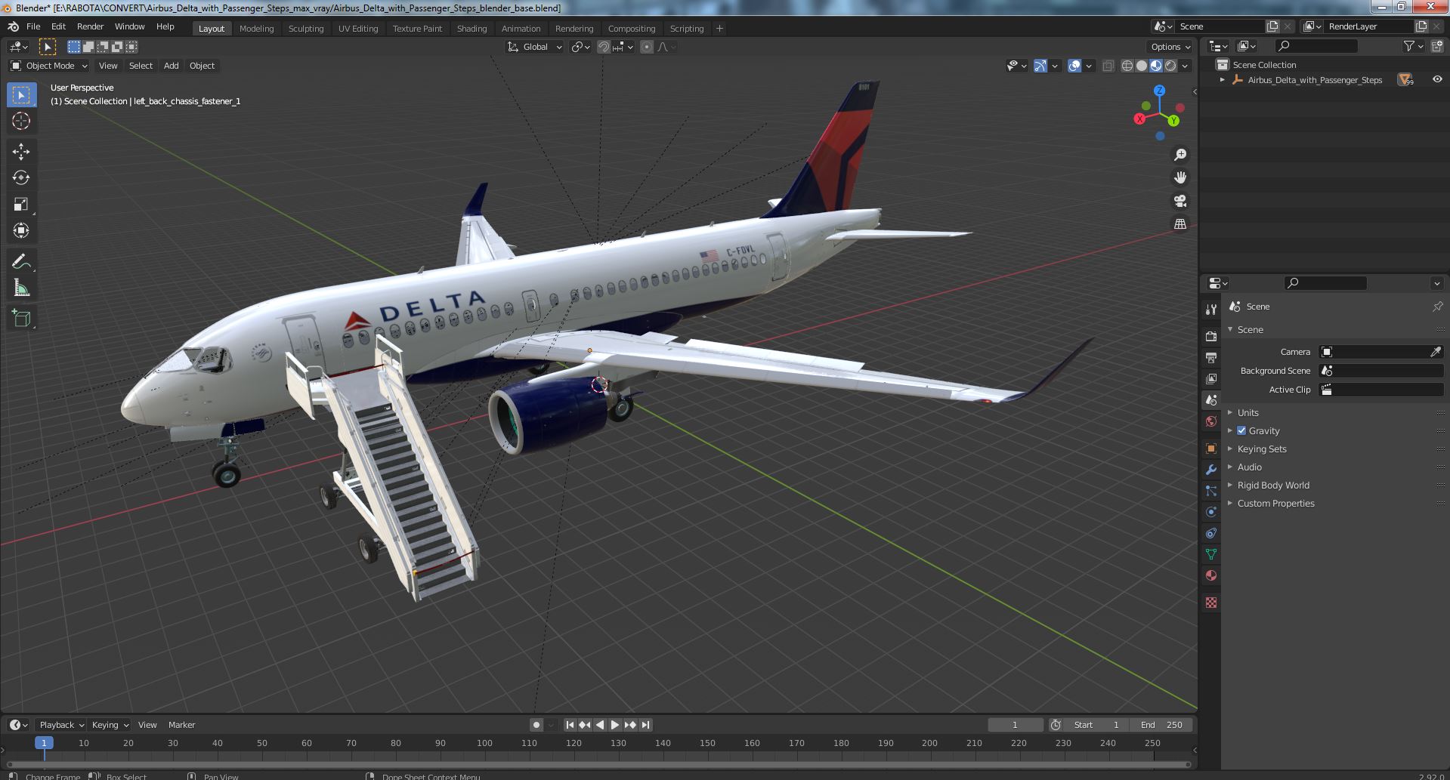Open the viewport Add menu
The width and height of the screenshot is (1450, 780).
point(172,66)
